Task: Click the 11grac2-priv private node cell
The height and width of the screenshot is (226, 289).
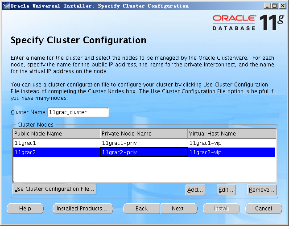Action: pos(143,152)
